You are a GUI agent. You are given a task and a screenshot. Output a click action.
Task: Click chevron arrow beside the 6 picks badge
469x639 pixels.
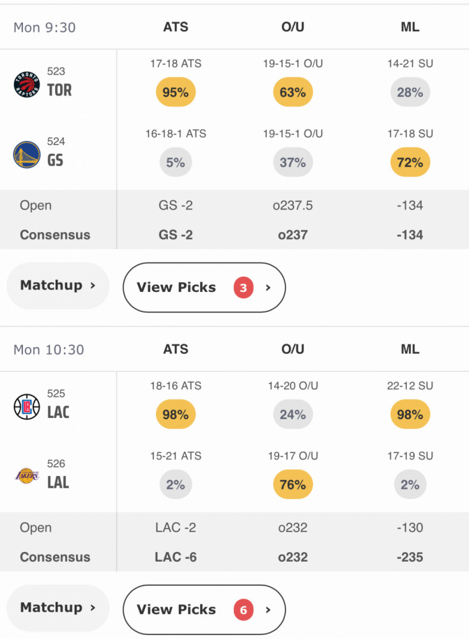pyautogui.click(x=268, y=610)
